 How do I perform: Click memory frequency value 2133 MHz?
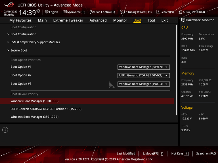click(187, 85)
